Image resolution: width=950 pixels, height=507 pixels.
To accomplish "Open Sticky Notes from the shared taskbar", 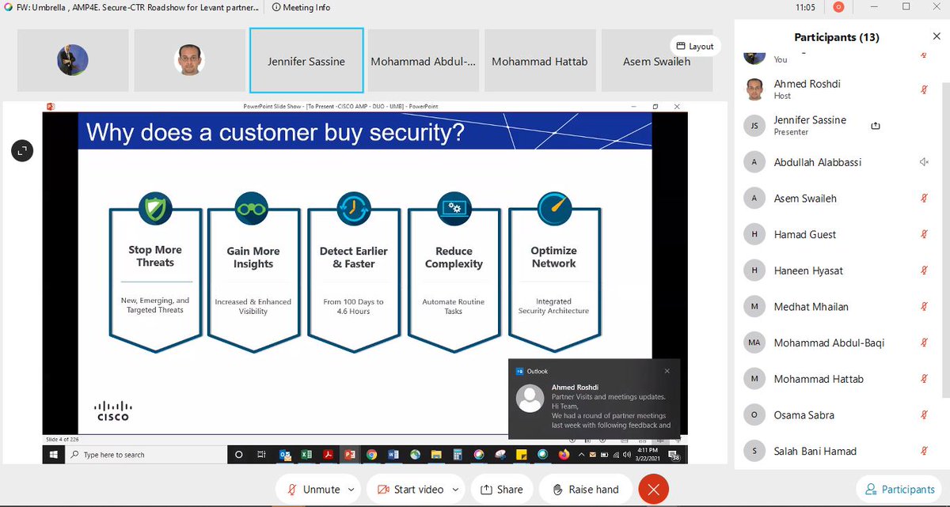I will [x=521, y=455].
